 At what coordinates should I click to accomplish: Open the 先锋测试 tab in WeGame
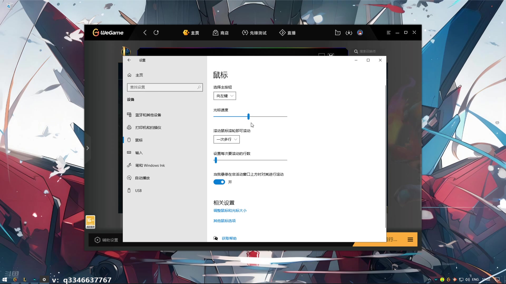254,33
